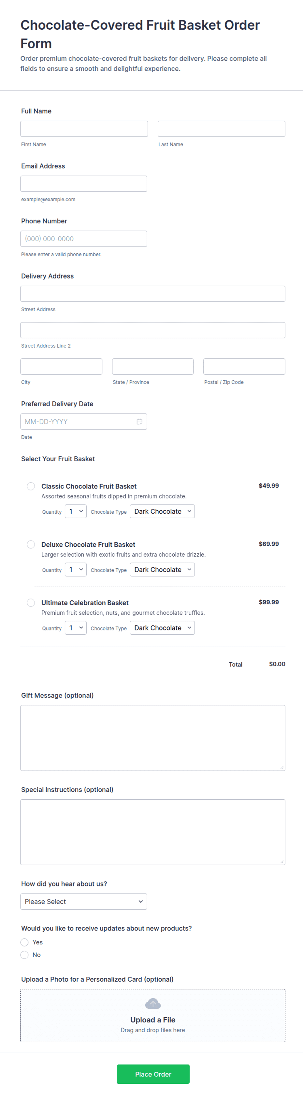Click the Gift Message text area
Image resolution: width=303 pixels, height=1100 pixels.
coord(153,738)
